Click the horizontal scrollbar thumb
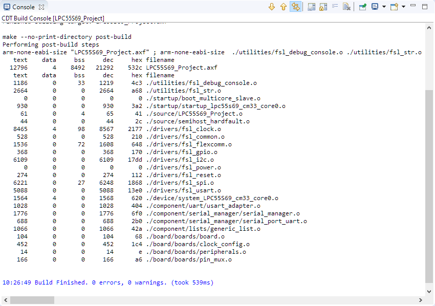The height and width of the screenshot is (306, 435). click(32, 300)
